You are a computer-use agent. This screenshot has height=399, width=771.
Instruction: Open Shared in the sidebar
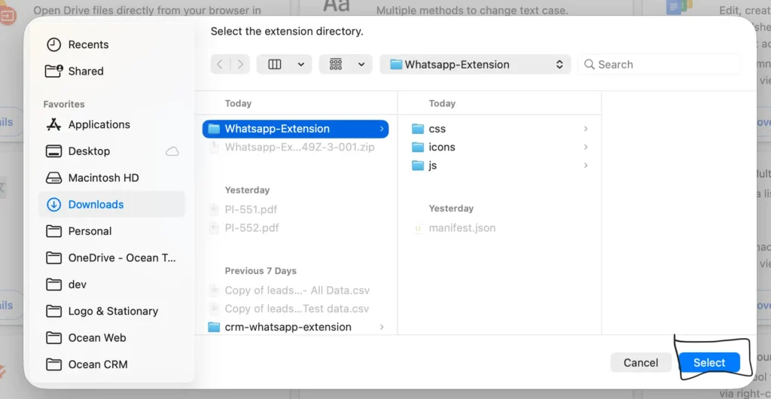coord(112,72)
